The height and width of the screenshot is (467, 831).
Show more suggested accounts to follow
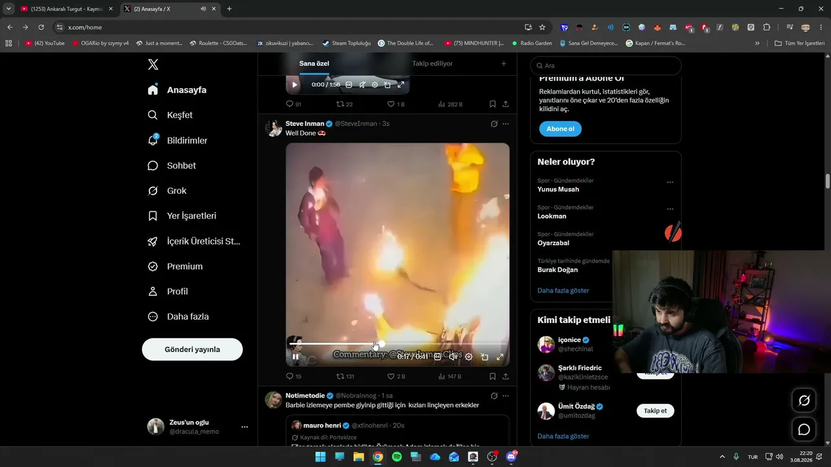point(564,436)
